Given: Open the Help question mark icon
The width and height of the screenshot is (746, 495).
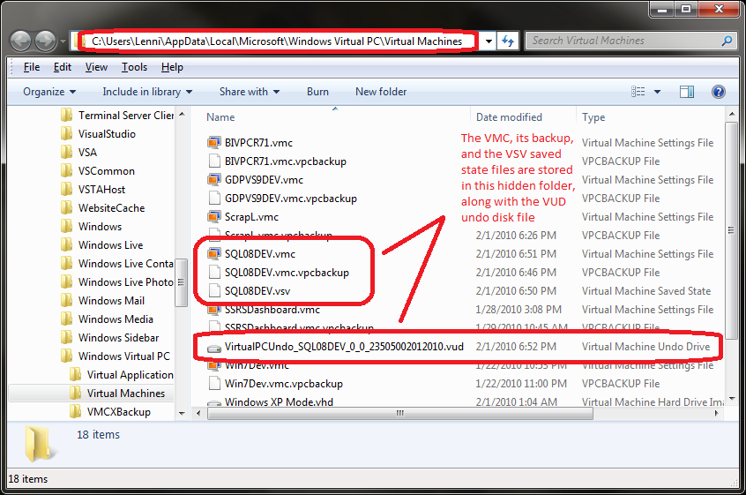Looking at the screenshot, I should point(719,92).
